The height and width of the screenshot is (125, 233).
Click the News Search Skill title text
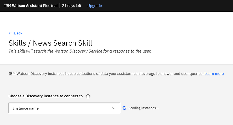click(63, 43)
